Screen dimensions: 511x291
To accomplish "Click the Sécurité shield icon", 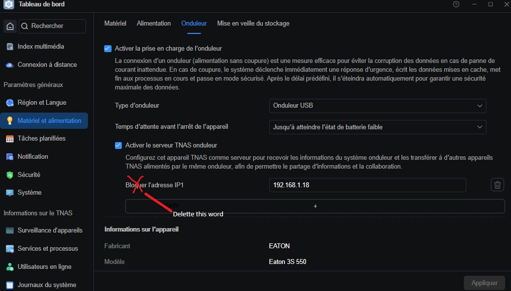I will point(10,175).
